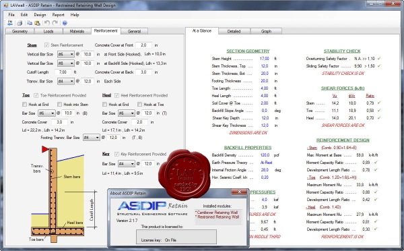This screenshot has height=251, width=404.
Task: Open Toe Bar Size dropdown
Action: click(46, 113)
